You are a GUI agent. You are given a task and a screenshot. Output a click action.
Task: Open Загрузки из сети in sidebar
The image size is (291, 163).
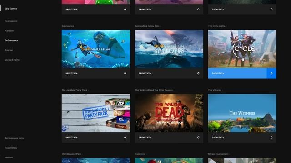pos(14,138)
